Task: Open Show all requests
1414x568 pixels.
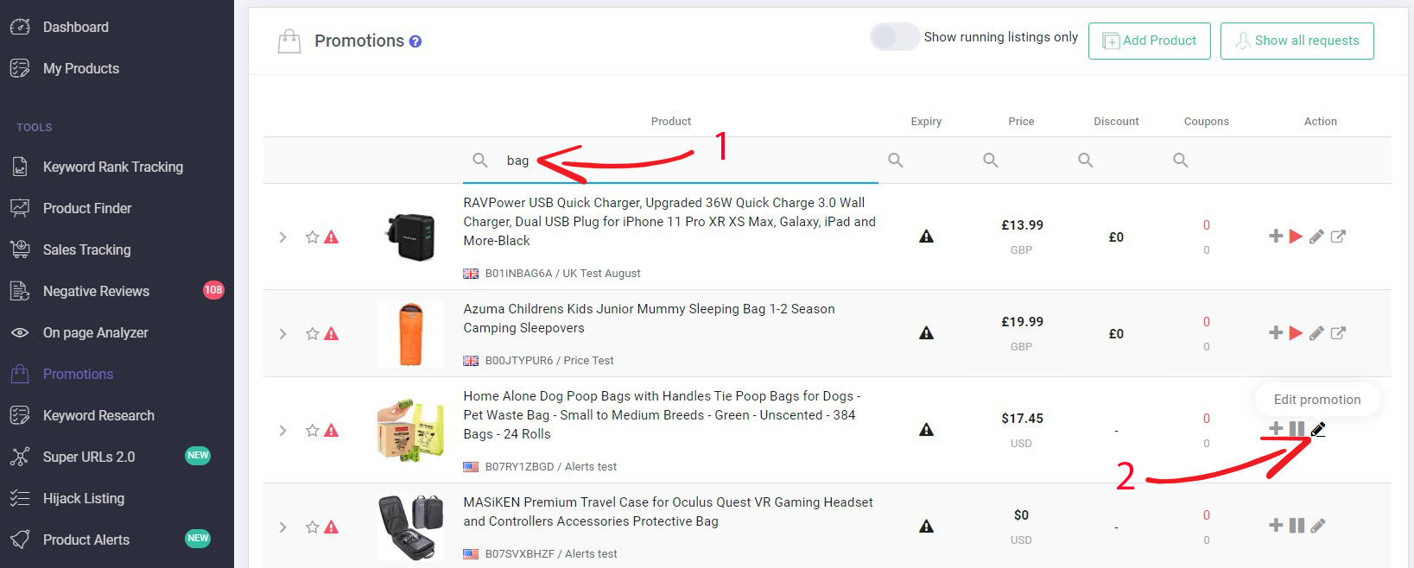Action: (x=1297, y=41)
